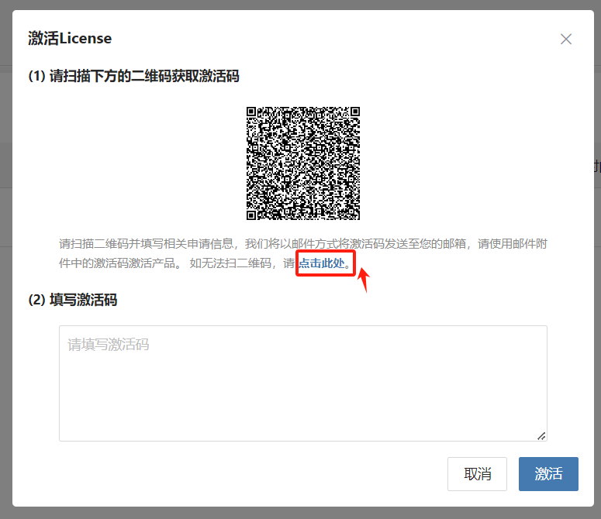The image size is (601, 519).
Task: Click the 激活License dialog title
Action: 70,38
